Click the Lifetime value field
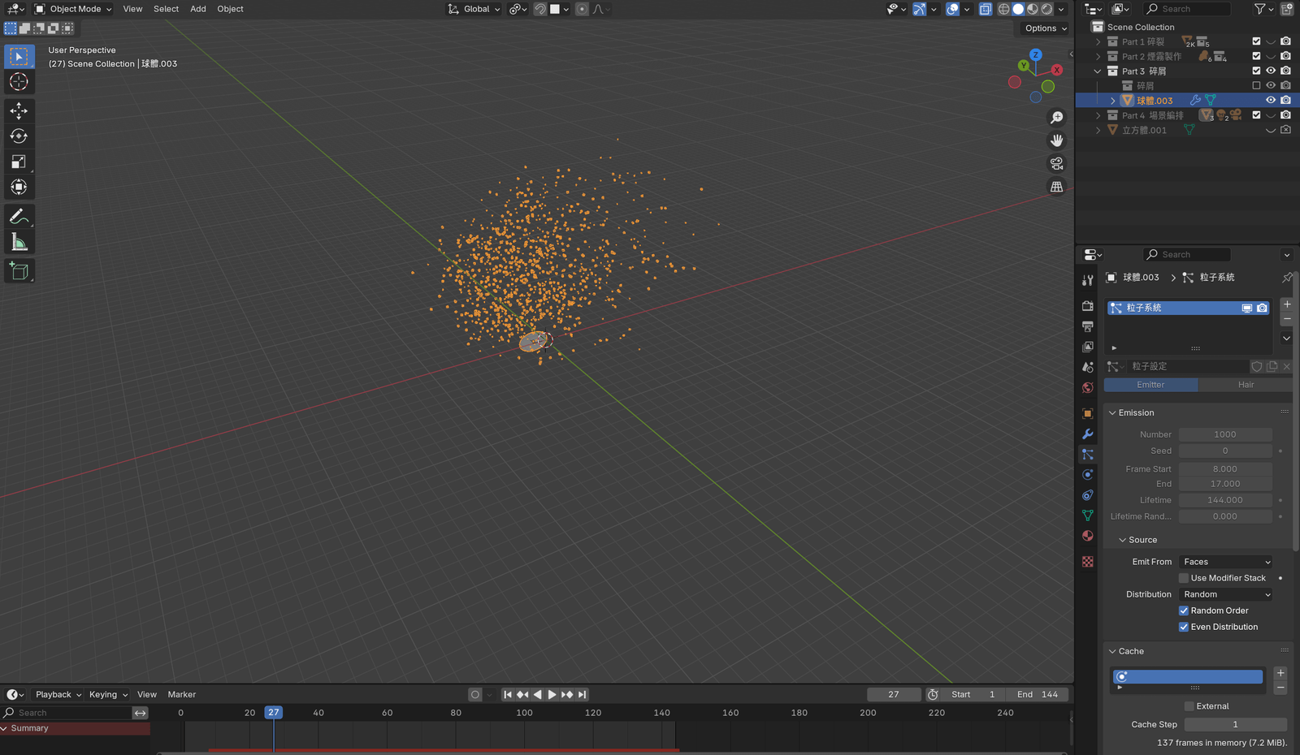 [1225, 500]
